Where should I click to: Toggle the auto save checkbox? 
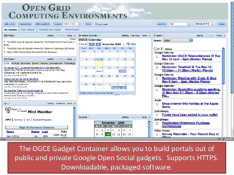(x=97, y=24)
